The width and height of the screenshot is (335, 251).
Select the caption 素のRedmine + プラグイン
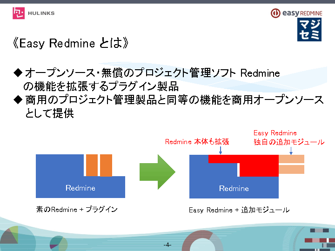tap(77, 210)
